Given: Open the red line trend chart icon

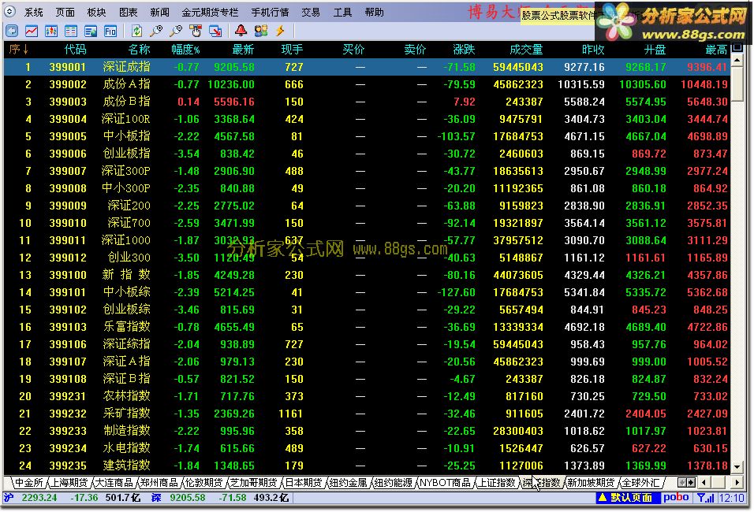Looking at the screenshot, I should 32,32.
